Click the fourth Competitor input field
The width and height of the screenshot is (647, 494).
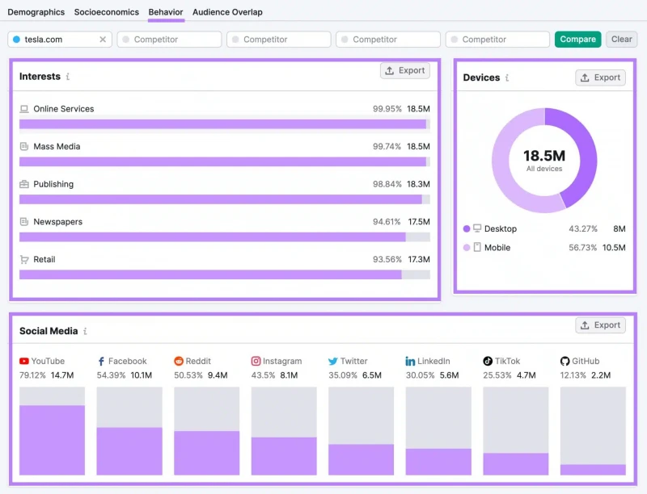[497, 40]
